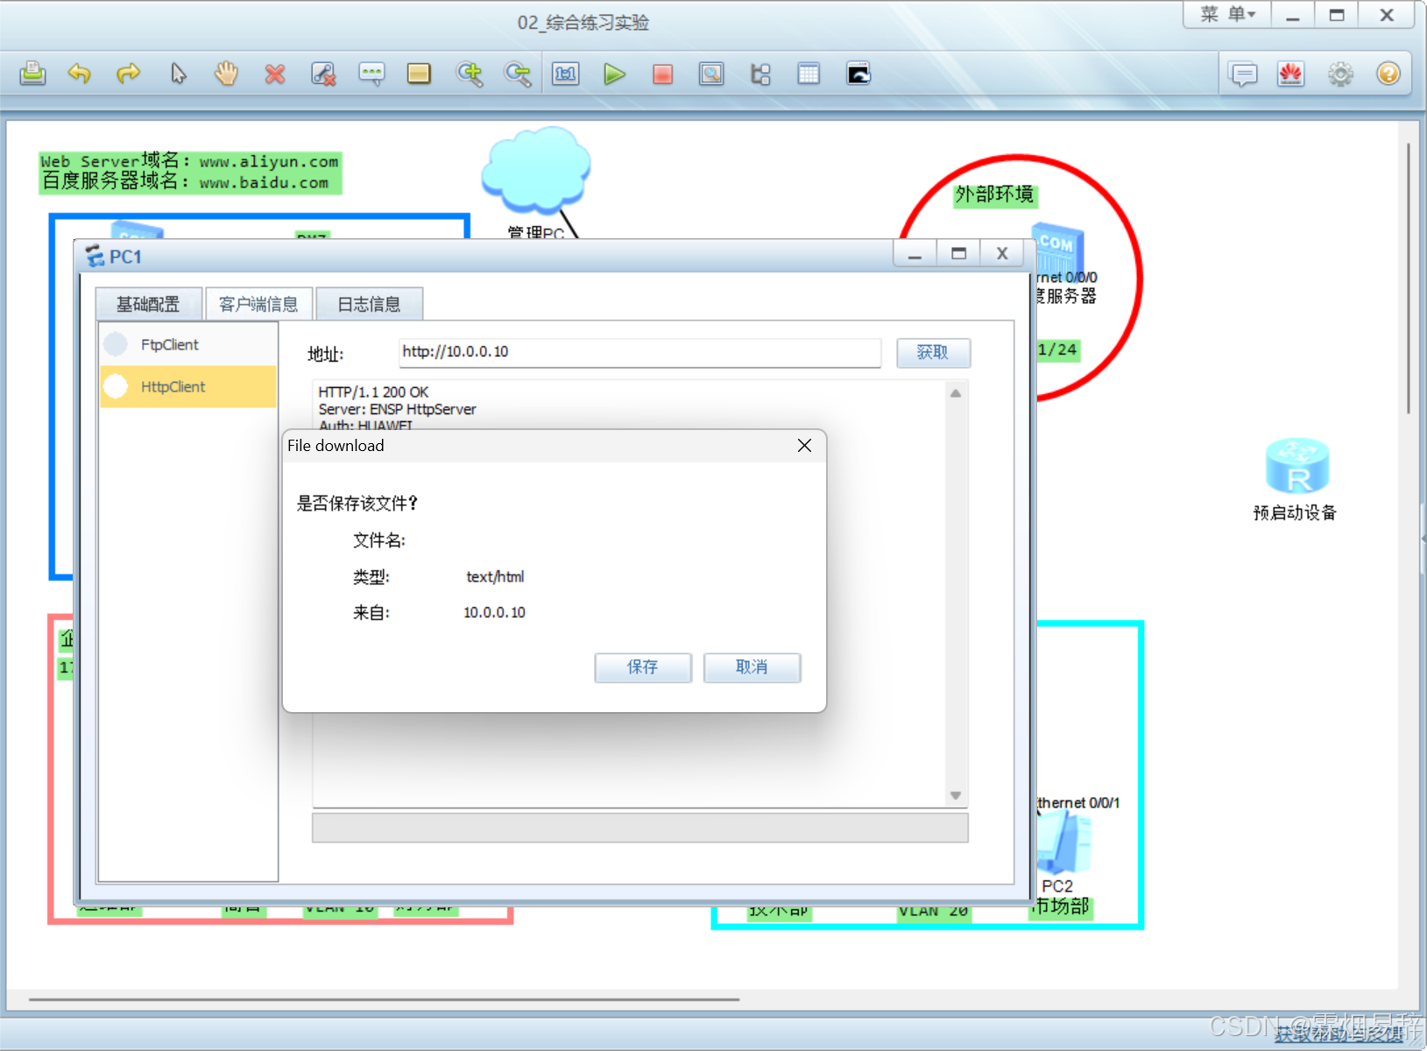Click the VLAN 20 label

pos(933,912)
